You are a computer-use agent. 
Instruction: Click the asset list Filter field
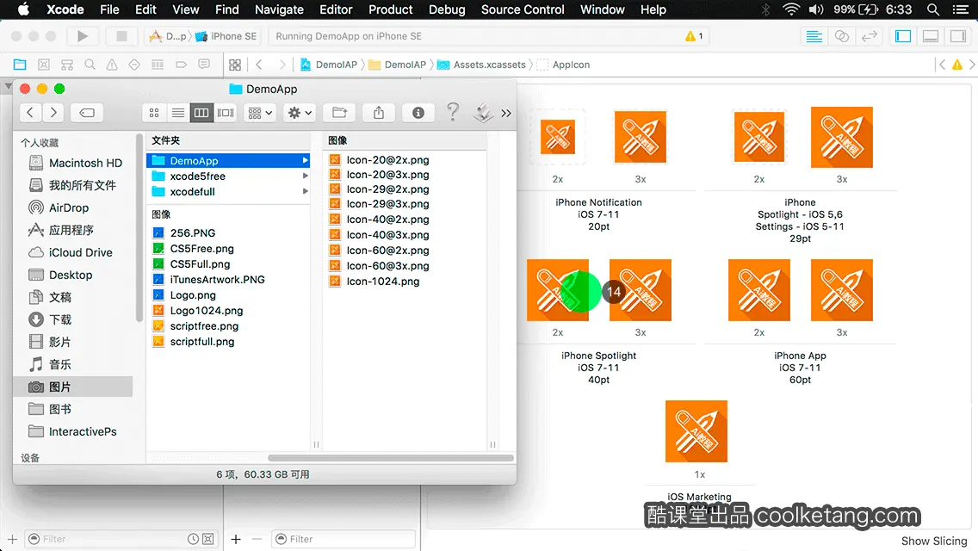(x=343, y=539)
